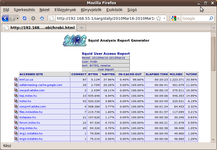Bookmark this page with the star icon
The width and height of the screenshot is (217, 150).
coord(158,18)
